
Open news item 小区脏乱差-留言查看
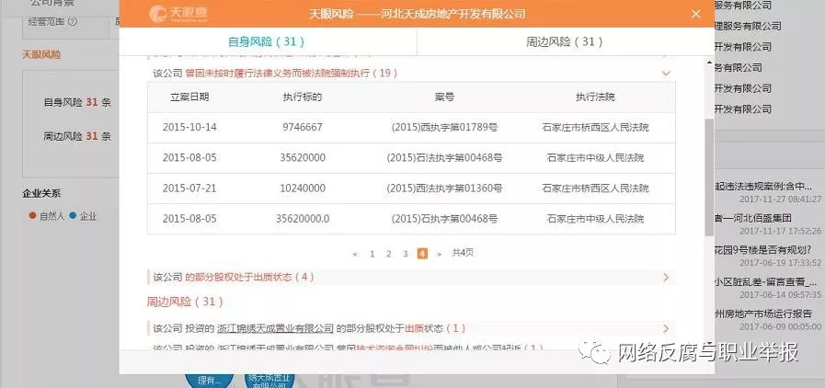point(765,281)
